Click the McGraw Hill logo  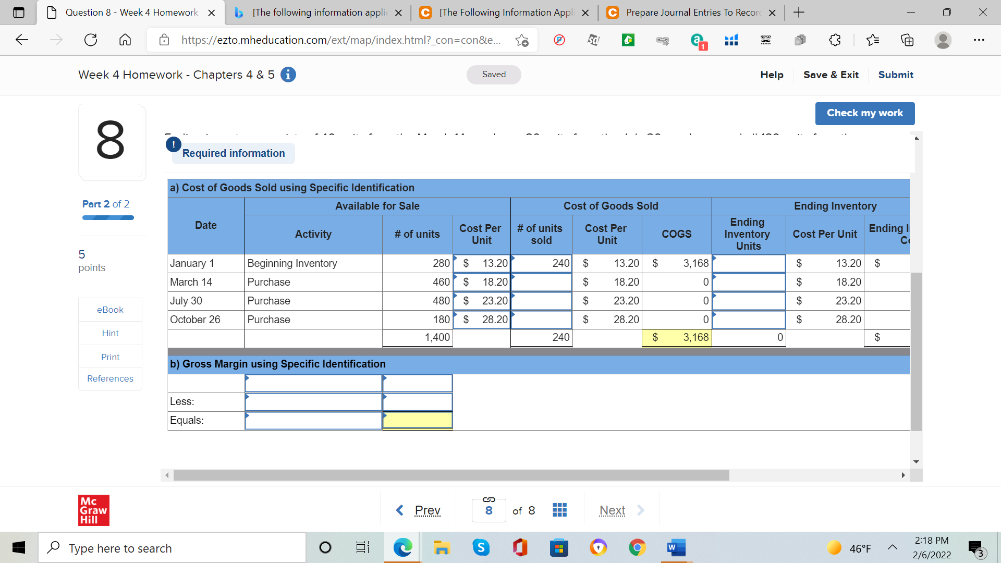[93, 510]
